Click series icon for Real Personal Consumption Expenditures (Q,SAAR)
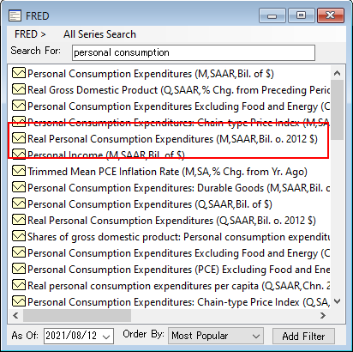 tap(19, 220)
